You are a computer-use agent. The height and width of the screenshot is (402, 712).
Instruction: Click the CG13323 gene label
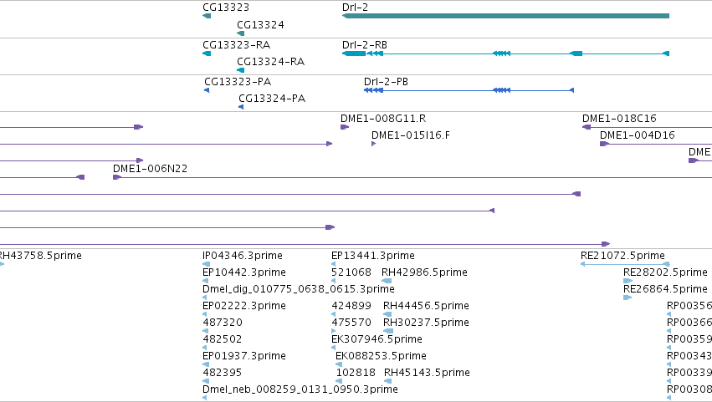pyautogui.click(x=226, y=8)
